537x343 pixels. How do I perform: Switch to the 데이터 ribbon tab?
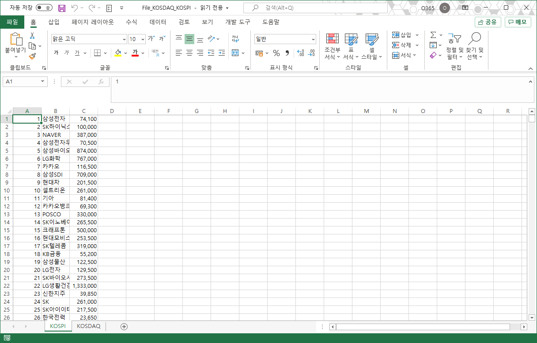click(x=158, y=22)
